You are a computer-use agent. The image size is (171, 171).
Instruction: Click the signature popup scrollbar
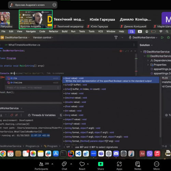(x=160, y=107)
